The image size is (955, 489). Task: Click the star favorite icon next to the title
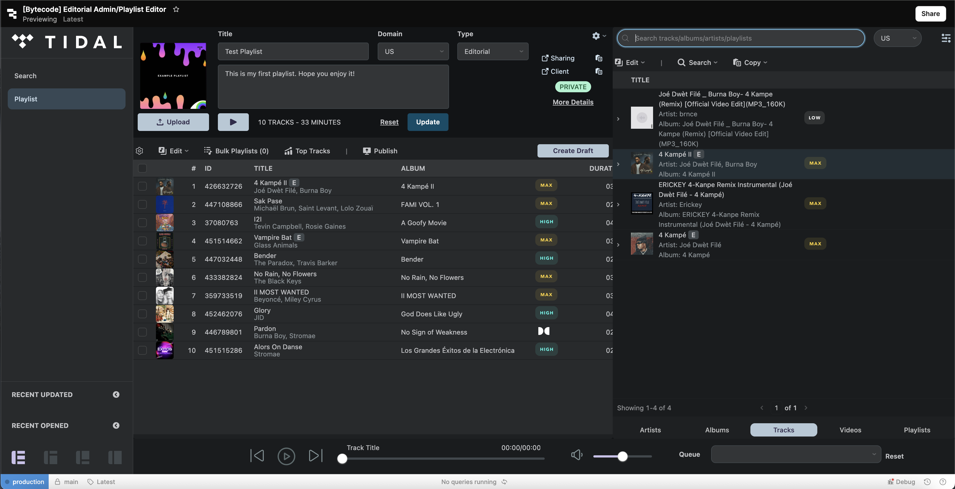click(176, 9)
